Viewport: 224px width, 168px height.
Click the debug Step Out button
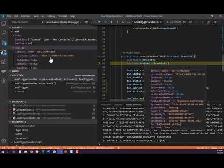117,22
